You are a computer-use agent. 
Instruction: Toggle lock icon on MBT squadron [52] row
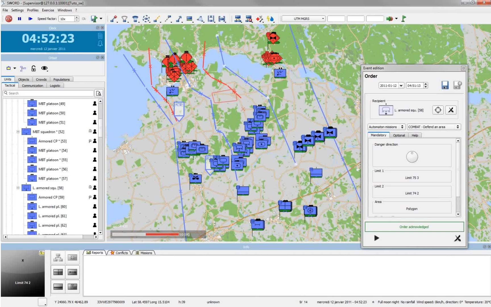point(90,131)
